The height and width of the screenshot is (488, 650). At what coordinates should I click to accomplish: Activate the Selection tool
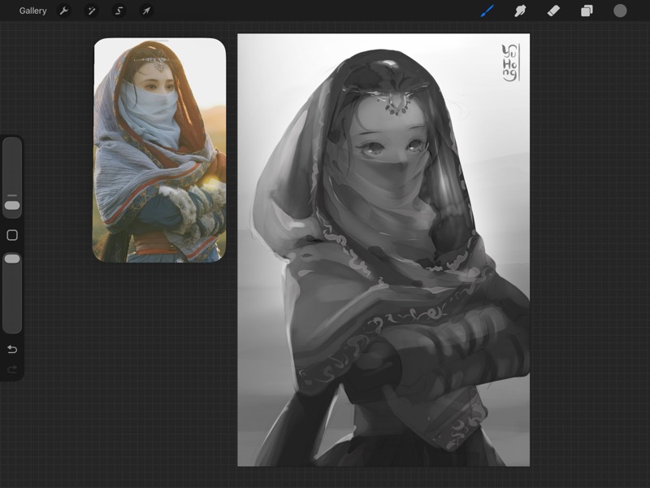[x=119, y=11]
